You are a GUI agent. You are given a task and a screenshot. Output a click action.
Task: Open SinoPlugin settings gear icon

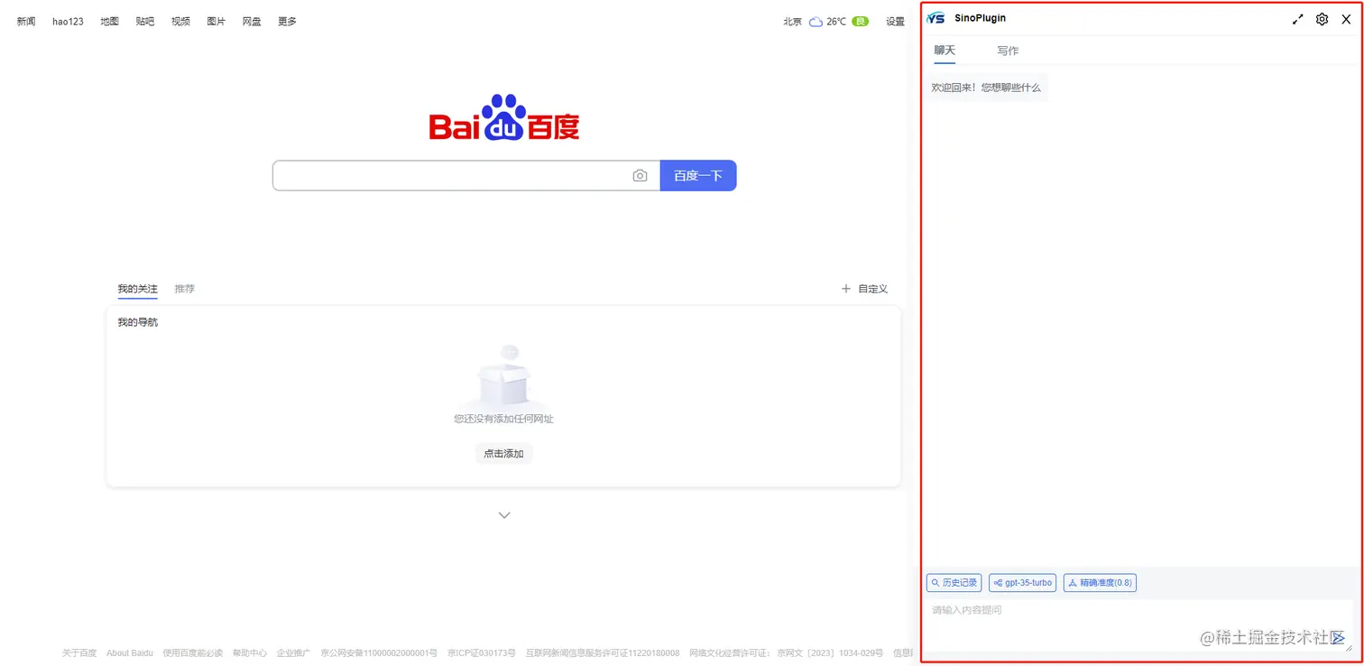(x=1322, y=19)
